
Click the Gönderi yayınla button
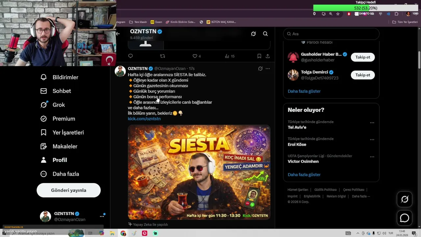tap(68, 190)
